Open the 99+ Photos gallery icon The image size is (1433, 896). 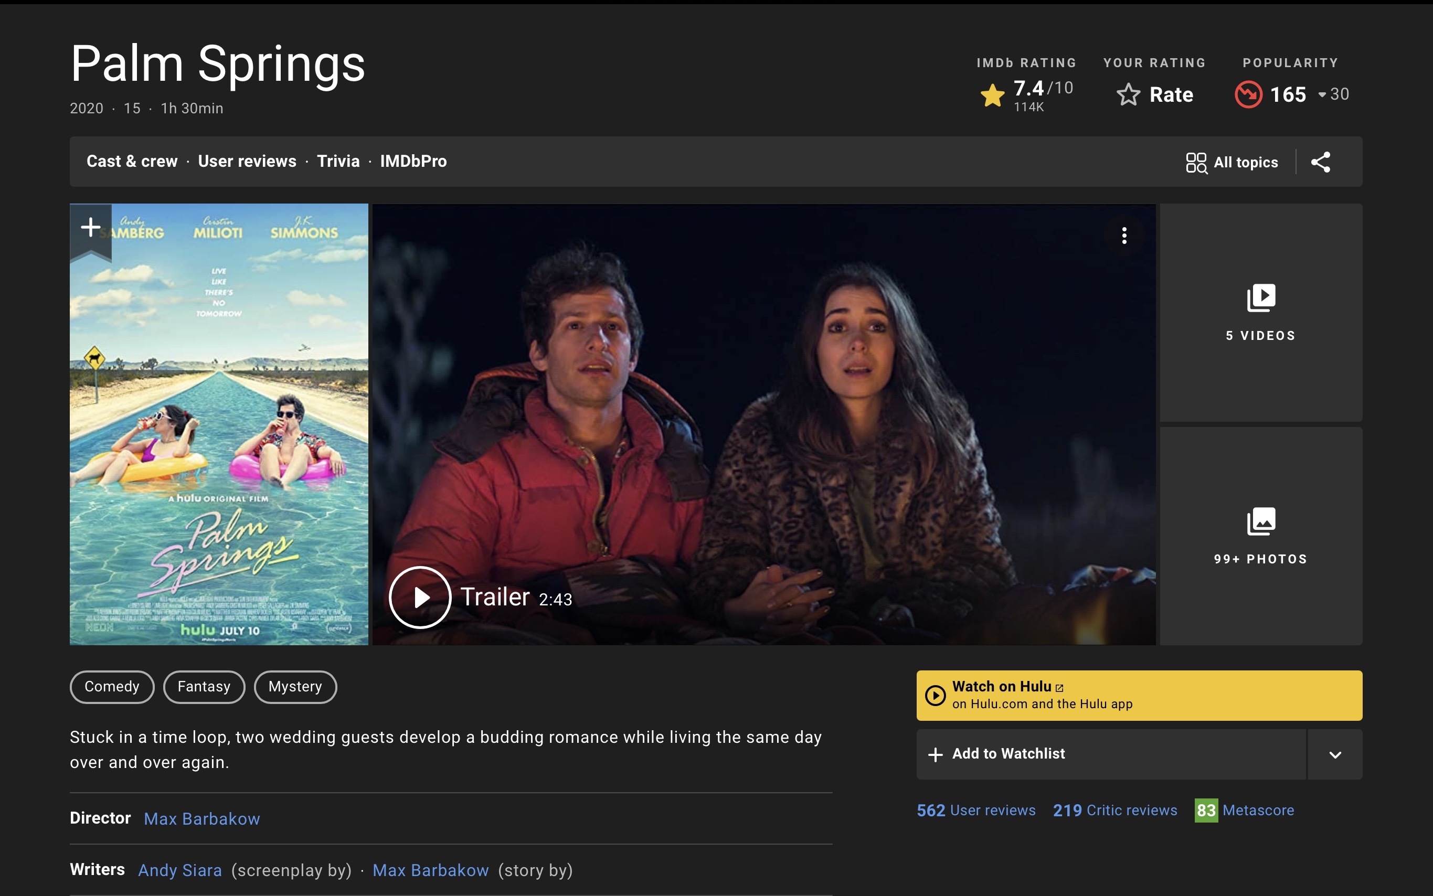(x=1260, y=521)
